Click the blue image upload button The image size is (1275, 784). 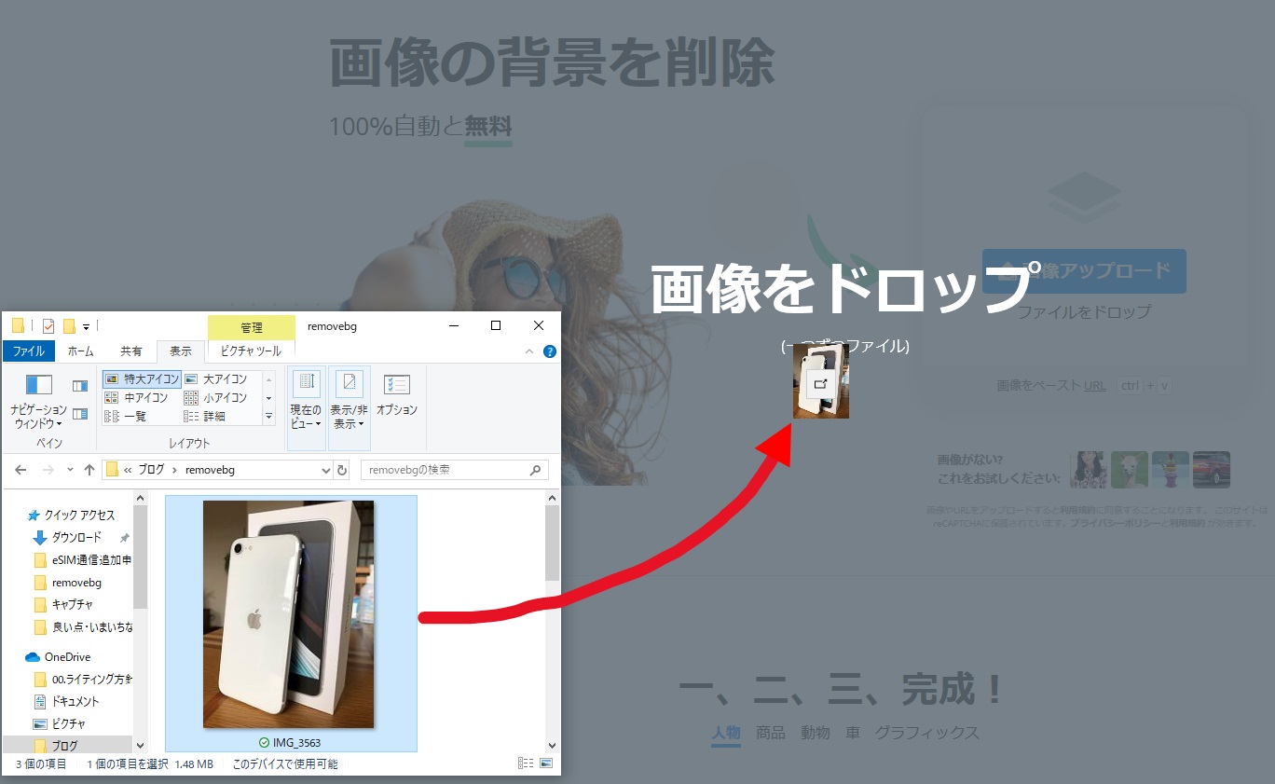point(1084,271)
